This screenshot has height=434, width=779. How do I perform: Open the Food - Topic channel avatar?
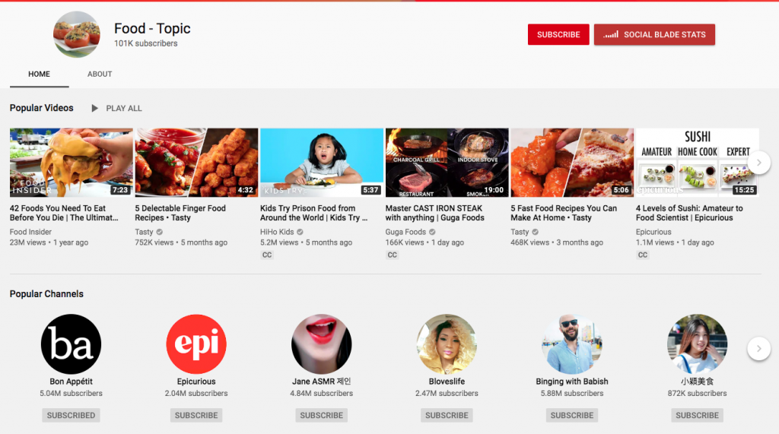(77, 34)
